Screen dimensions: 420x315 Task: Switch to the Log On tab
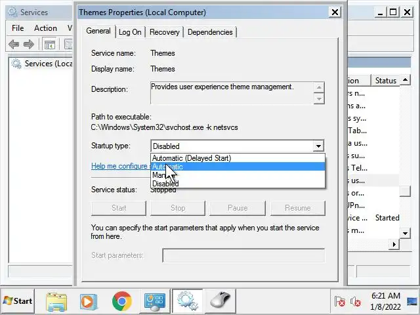[x=130, y=32]
